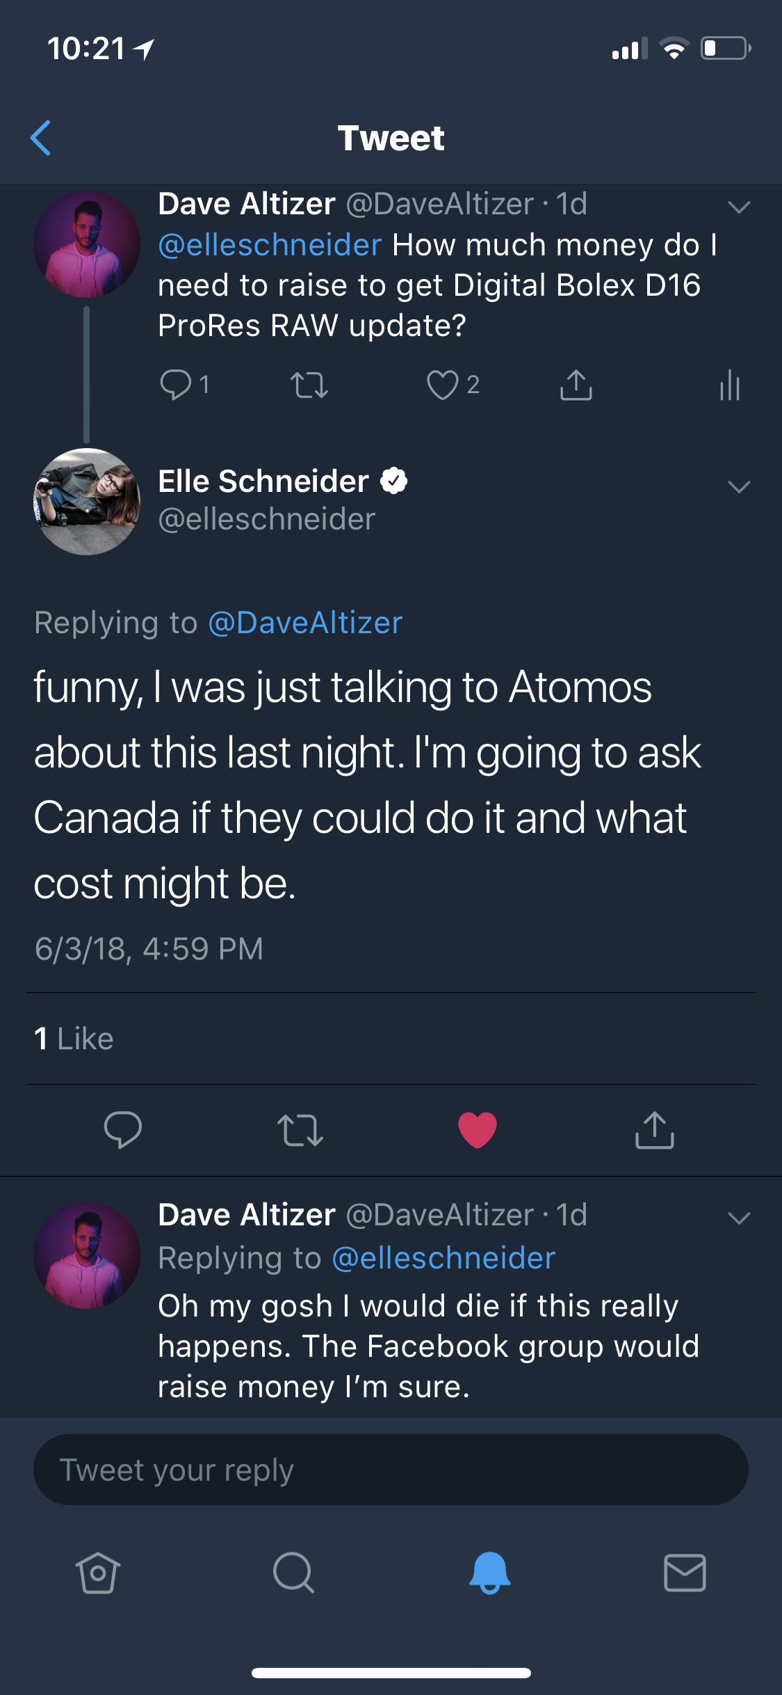This screenshot has height=1695, width=782.
Task: Share Elle Schneider's main tweet
Action: tap(655, 1129)
